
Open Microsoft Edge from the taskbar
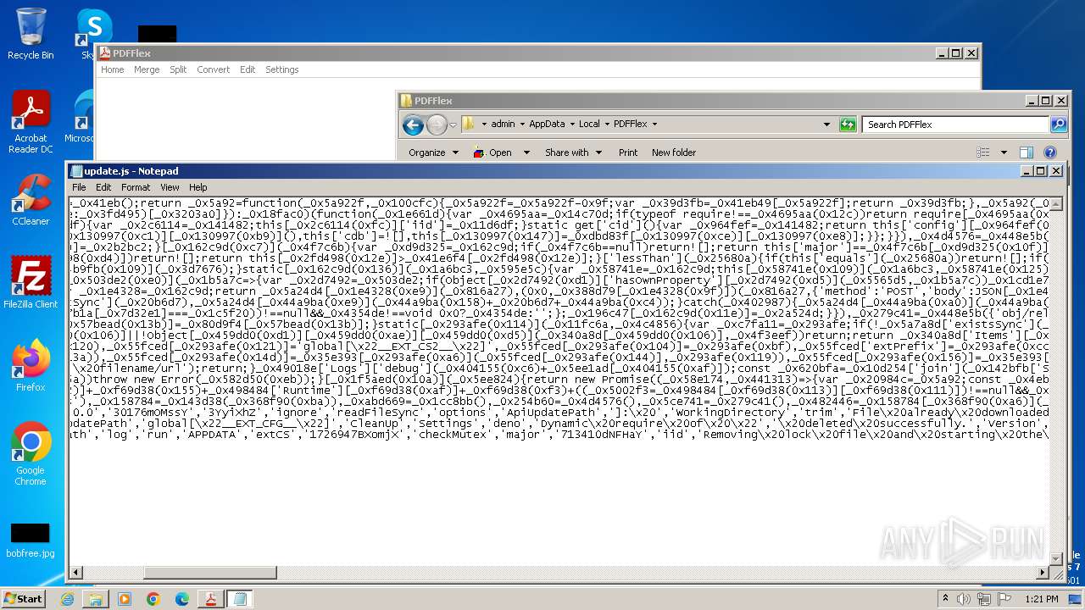182,599
